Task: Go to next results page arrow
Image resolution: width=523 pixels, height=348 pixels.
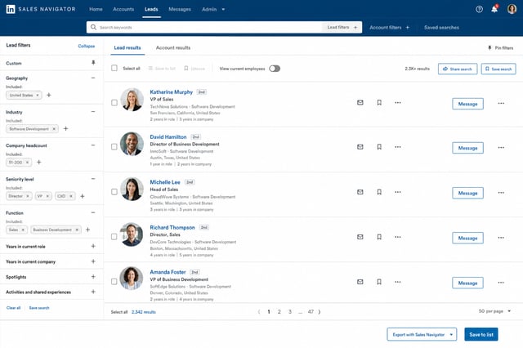Action: [320, 312]
